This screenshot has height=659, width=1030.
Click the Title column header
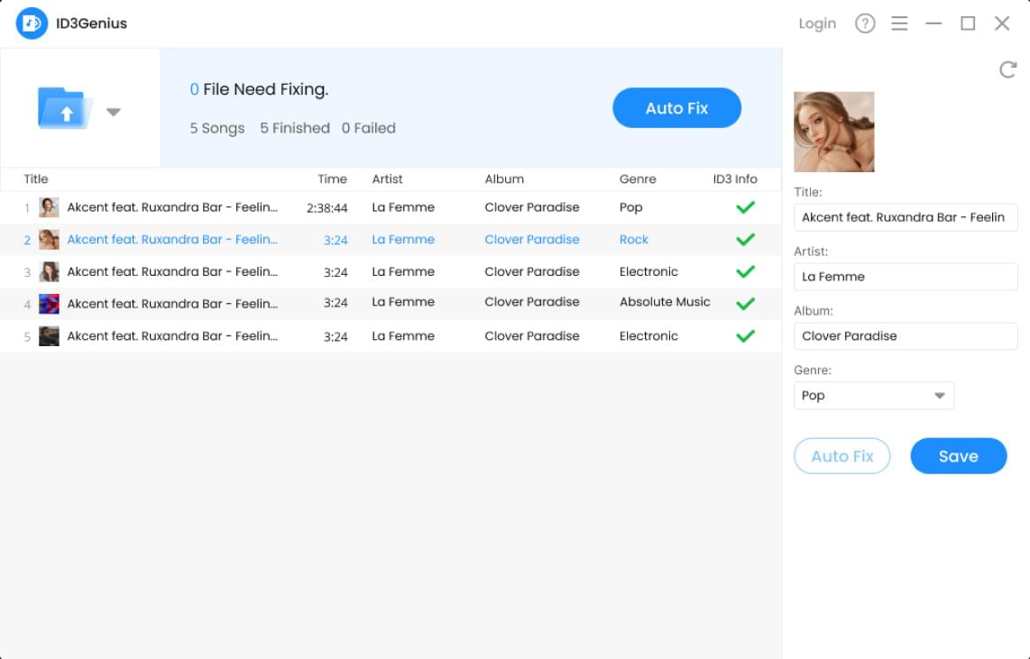click(36, 178)
